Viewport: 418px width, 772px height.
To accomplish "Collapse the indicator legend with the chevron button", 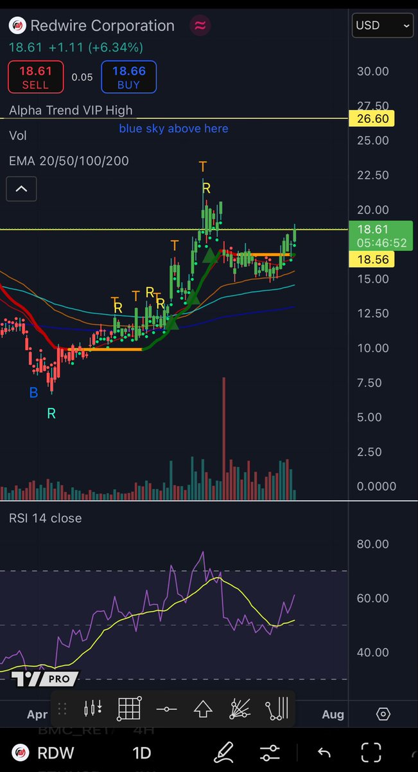I will pyautogui.click(x=21, y=189).
